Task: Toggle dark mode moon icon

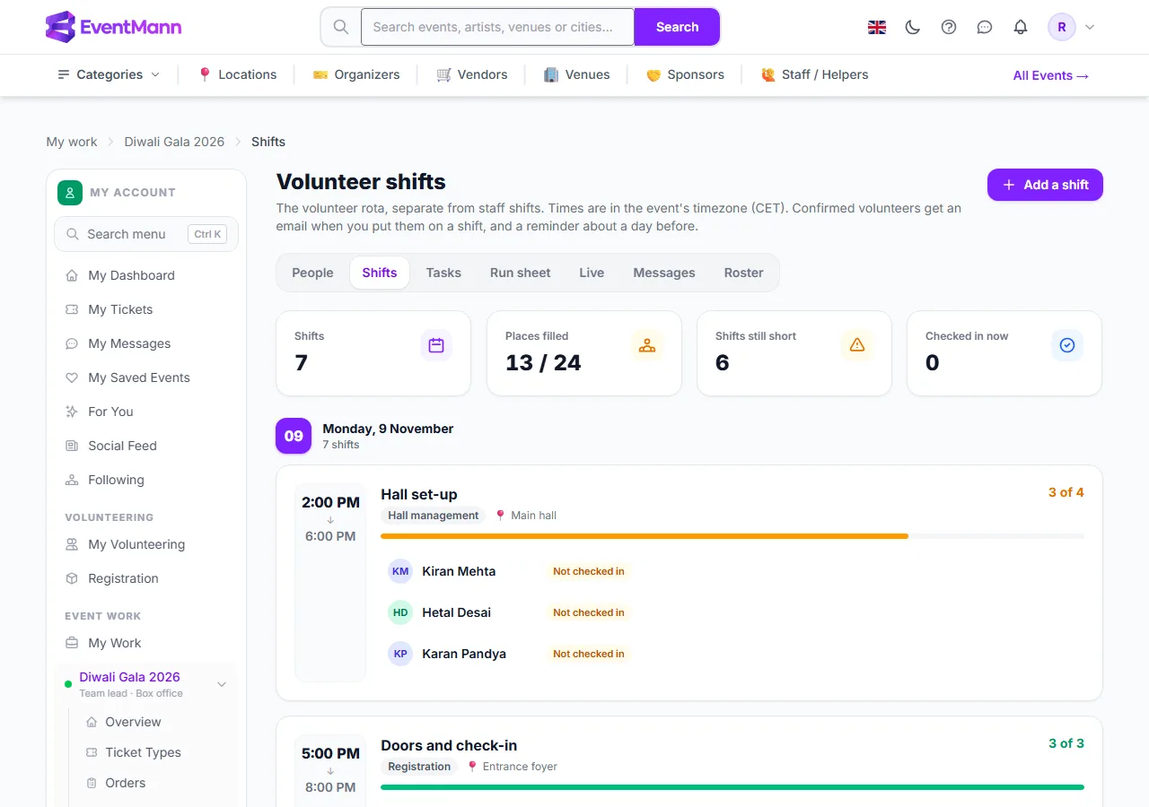Action: click(x=913, y=27)
